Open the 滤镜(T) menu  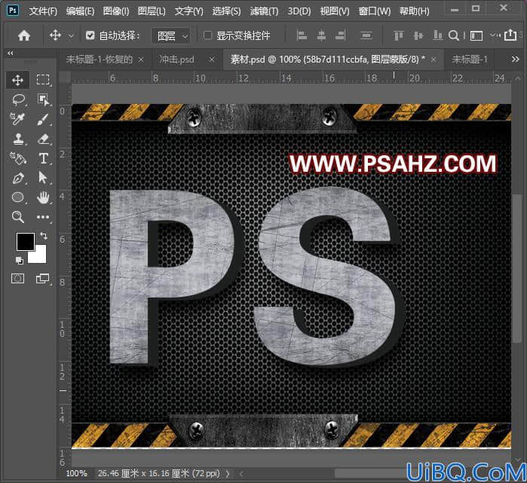point(264,11)
